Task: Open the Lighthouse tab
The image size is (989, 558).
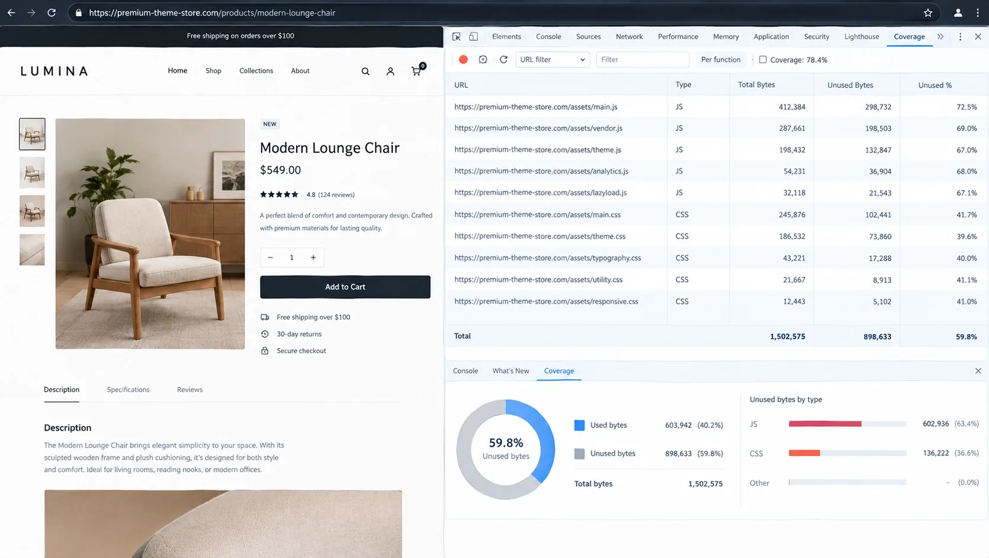Action: tap(861, 37)
